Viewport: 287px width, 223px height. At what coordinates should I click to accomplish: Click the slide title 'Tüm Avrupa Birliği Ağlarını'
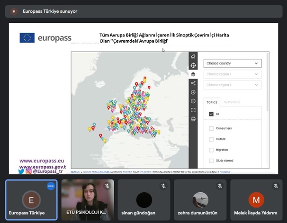[127, 35]
